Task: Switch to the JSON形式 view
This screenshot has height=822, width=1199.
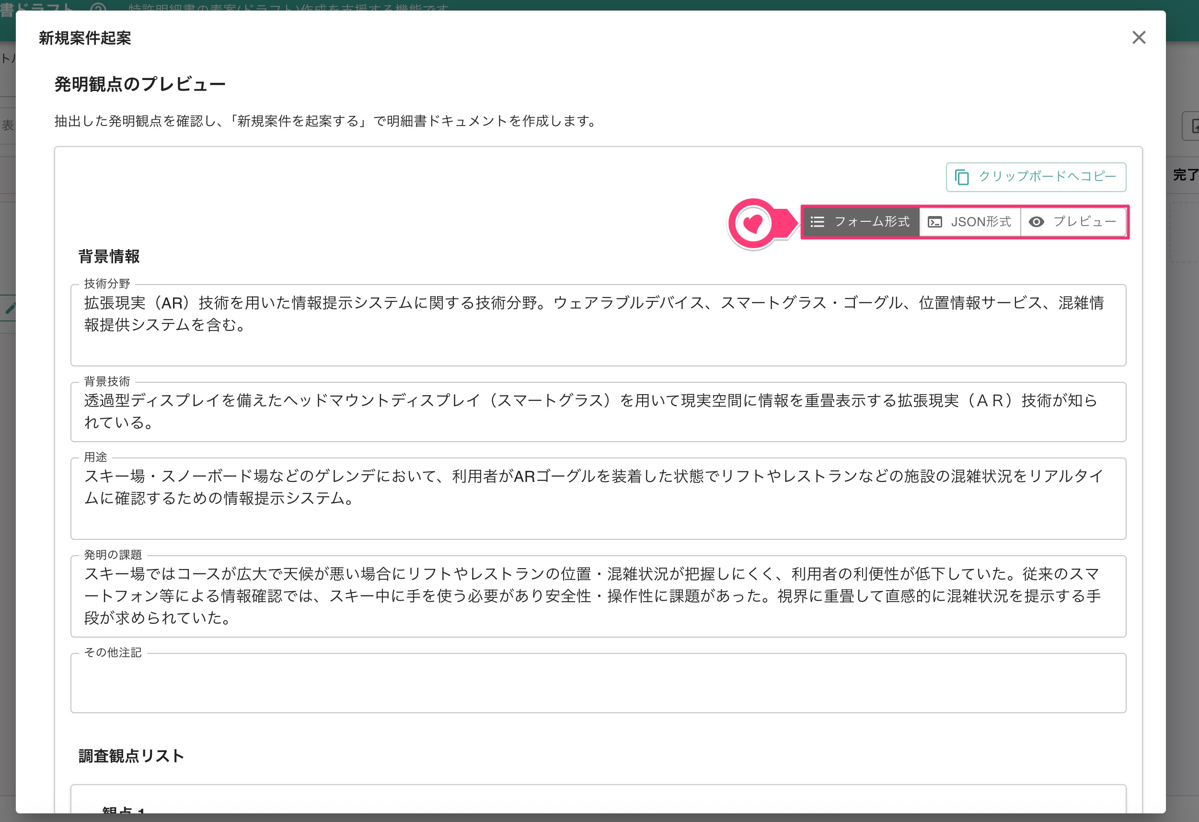Action: (969, 222)
